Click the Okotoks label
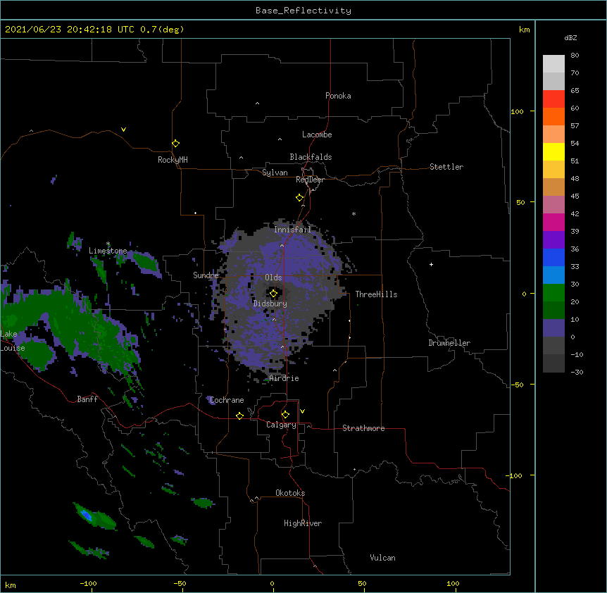The width and height of the screenshot is (607, 593). pos(290,493)
